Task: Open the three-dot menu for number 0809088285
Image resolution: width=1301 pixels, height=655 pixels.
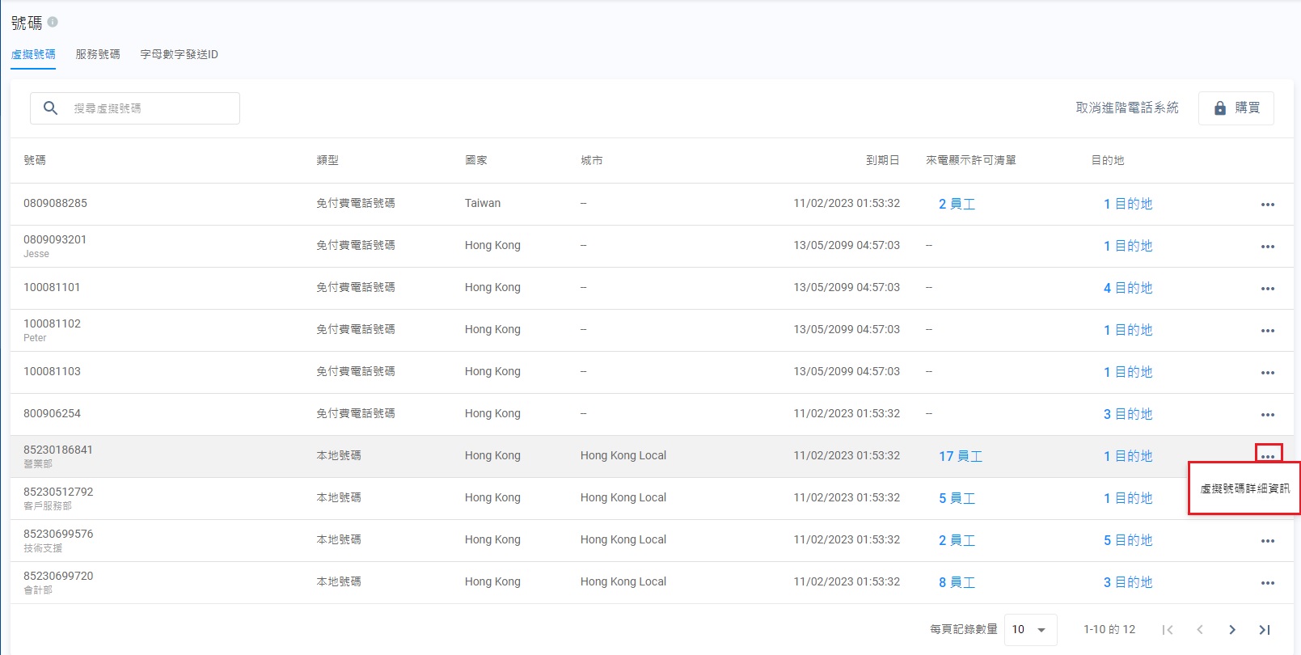Action: click(x=1267, y=205)
